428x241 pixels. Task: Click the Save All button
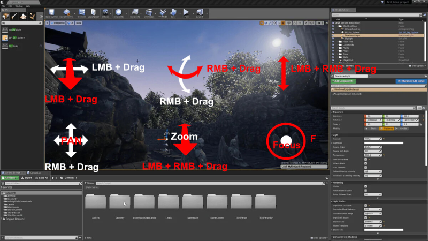pyautogui.click(x=42, y=178)
